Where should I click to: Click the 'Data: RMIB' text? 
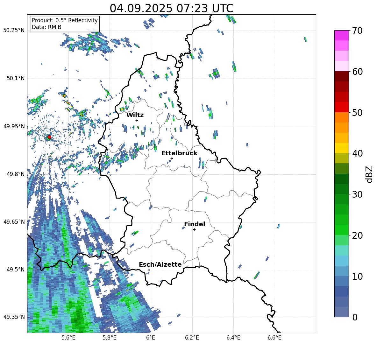[x=46, y=27]
